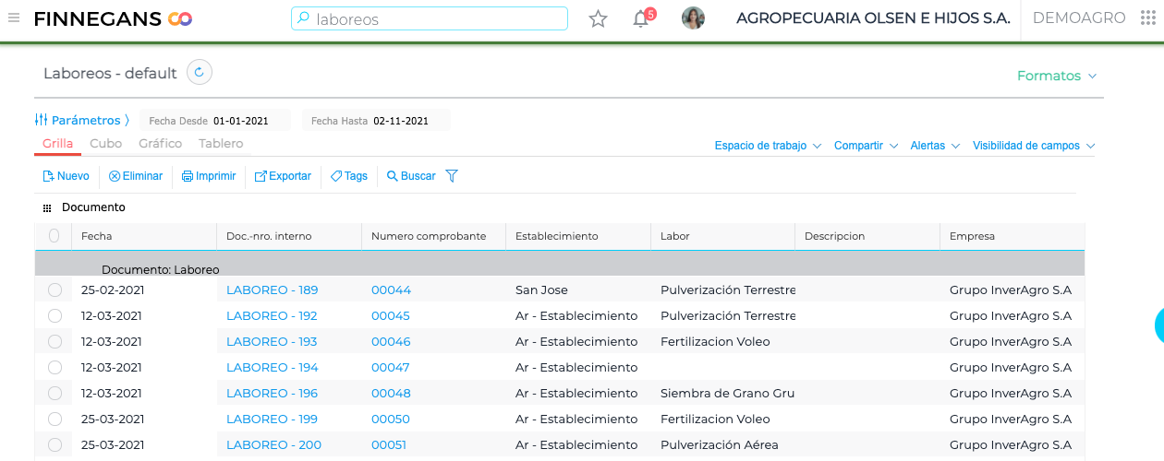Screen dimensions: 1164x461
Task: Select the row for LABOREO - 200
Action: tap(55, 444)
